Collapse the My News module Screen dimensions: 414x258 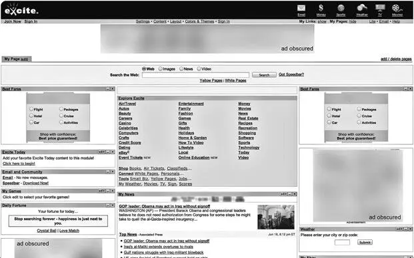[290, 194]
